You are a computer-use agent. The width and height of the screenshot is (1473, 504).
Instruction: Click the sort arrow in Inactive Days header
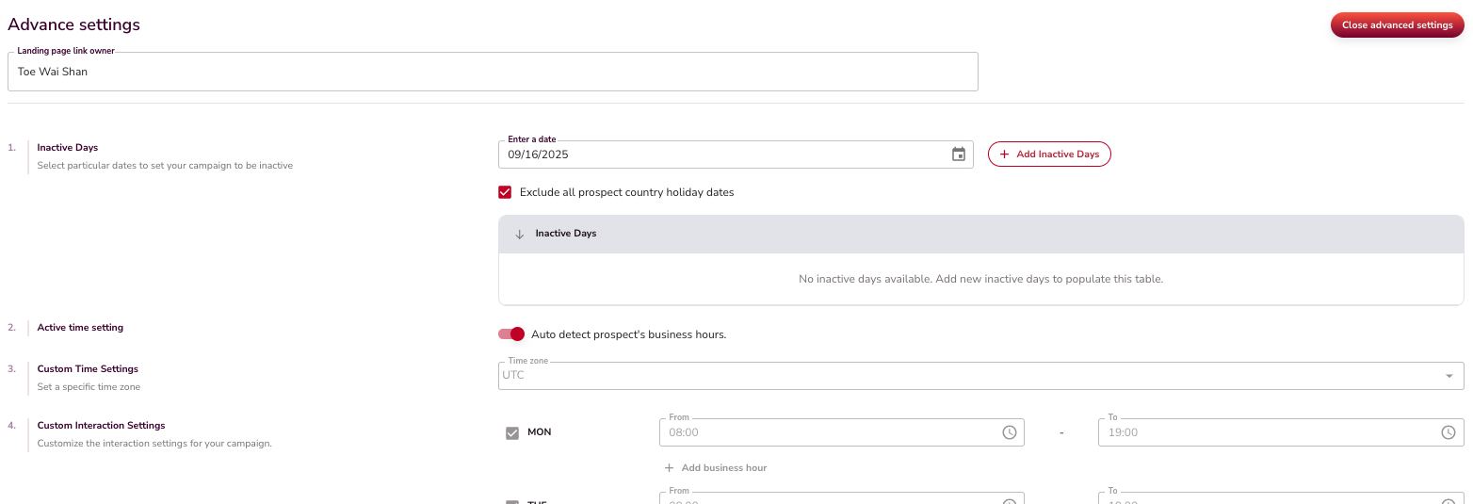pos(519,234)
